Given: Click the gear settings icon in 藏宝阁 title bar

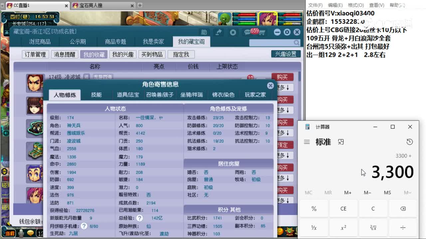Looking at the screenshot, I should [x=287, y=32].
